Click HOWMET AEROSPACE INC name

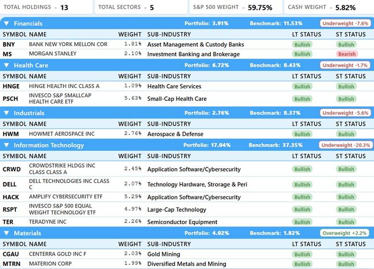click(62, 134)
